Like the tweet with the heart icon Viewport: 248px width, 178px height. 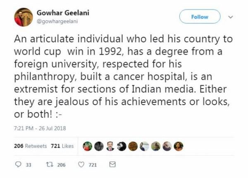pyautogui.click(x=81, y=165)
